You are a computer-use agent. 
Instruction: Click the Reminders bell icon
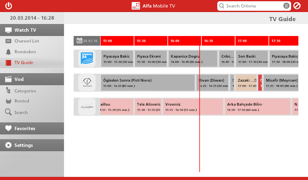[8, 52]
